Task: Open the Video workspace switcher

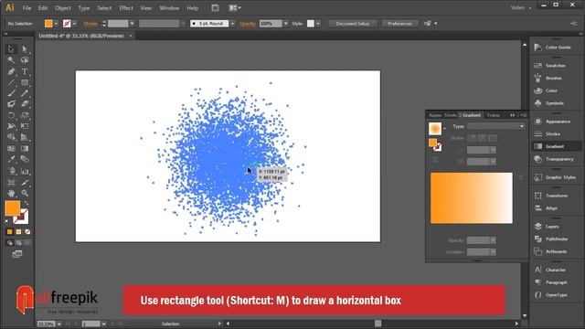Action: tap(521, 8)
